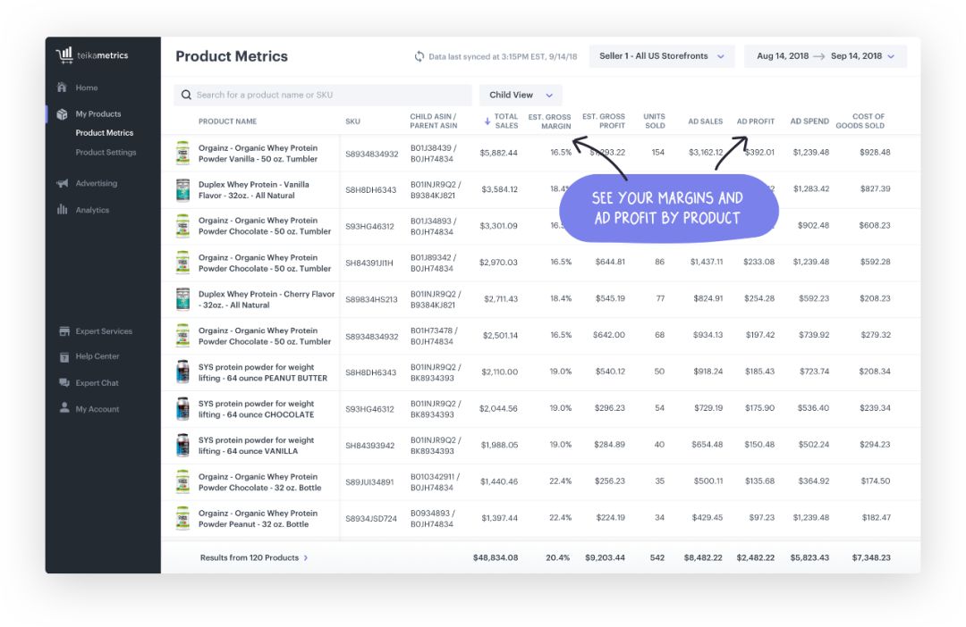Select product Orgainz Powder Vanilla - 50 oz. Tumbler
Image resolution: width=966 pixels, height=627 pixels.
[258, 154]
